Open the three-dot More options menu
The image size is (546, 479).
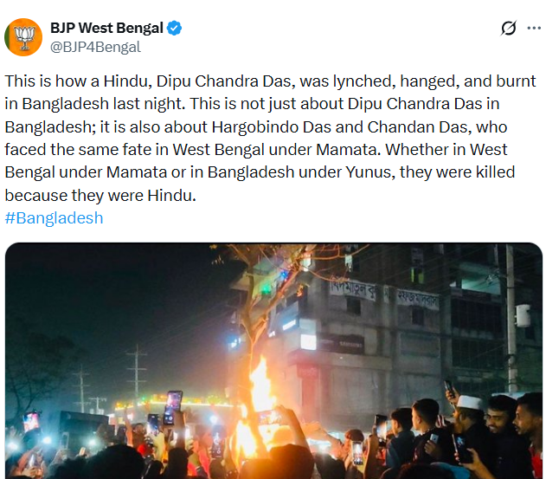click(533, 29)
